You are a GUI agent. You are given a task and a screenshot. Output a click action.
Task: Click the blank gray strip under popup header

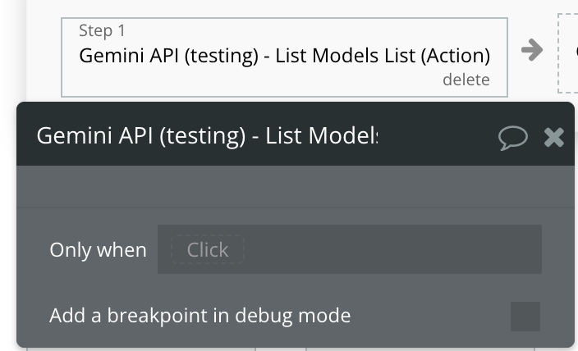point(296,186)
